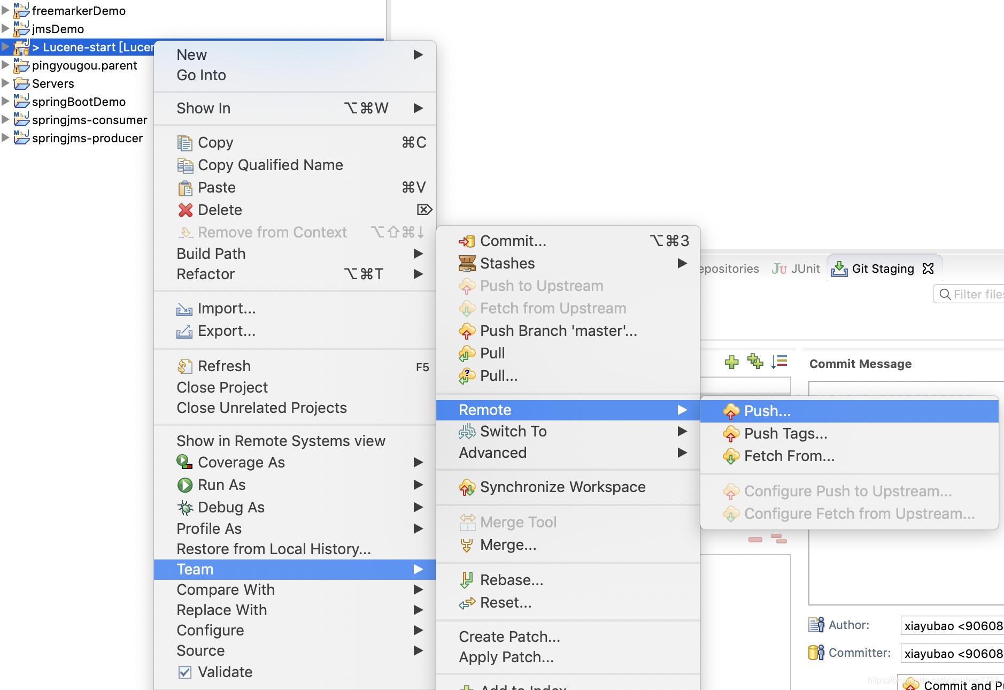1004x690 pixels.
Task: Click the Reset... icon
Action: [x=467, y=603]
